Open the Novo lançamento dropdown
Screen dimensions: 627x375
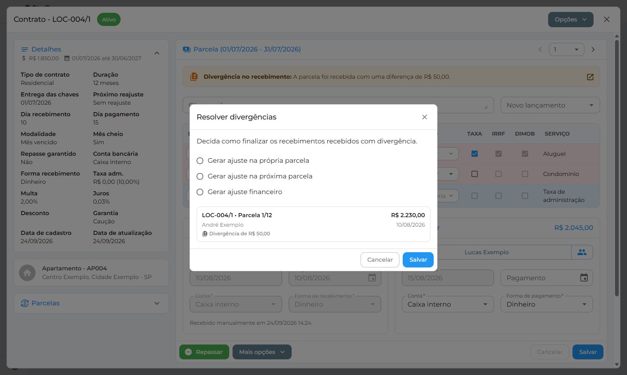point(550,105)
